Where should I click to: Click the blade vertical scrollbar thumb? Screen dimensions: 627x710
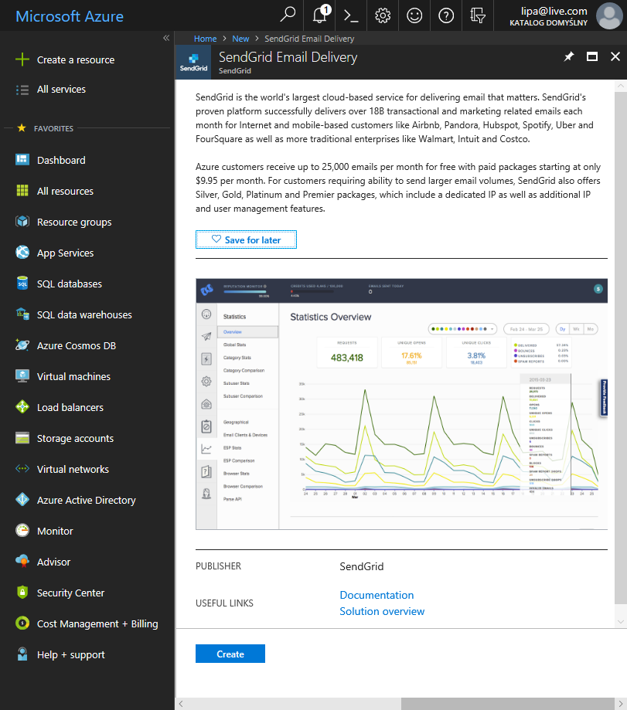point(620,348)
